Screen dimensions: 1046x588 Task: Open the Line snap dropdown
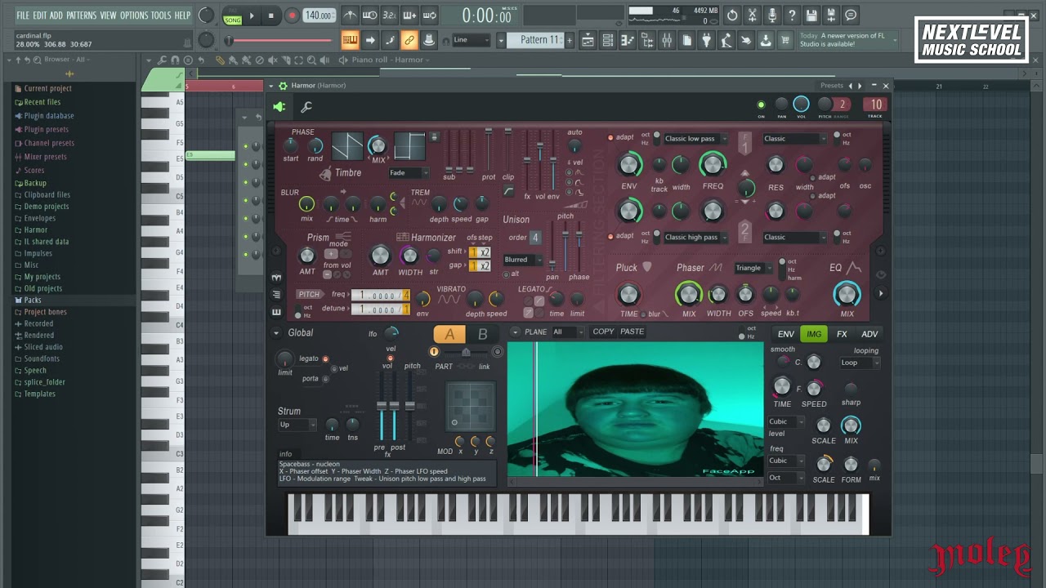(472, 40)
